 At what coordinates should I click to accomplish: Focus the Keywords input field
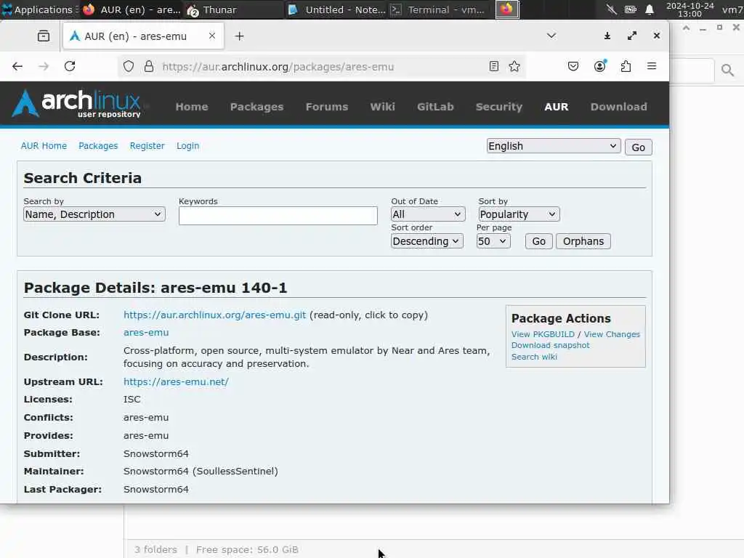click(278, 215)
